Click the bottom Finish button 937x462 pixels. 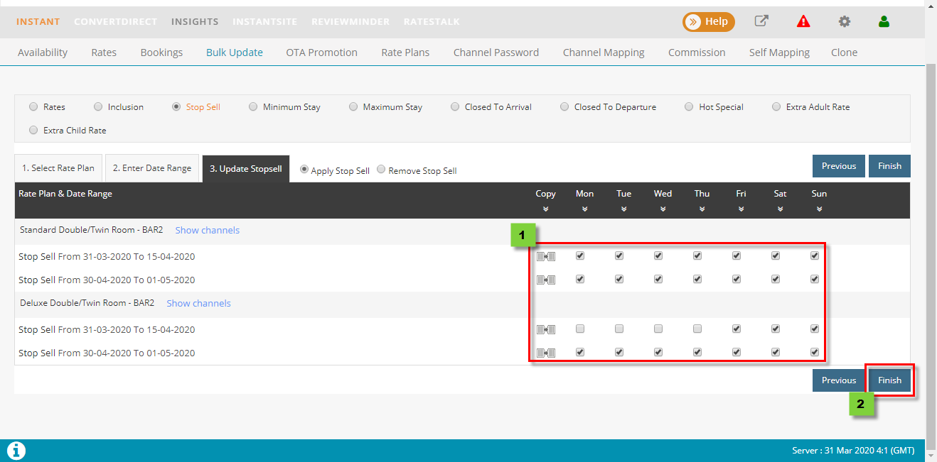point(889,380)
